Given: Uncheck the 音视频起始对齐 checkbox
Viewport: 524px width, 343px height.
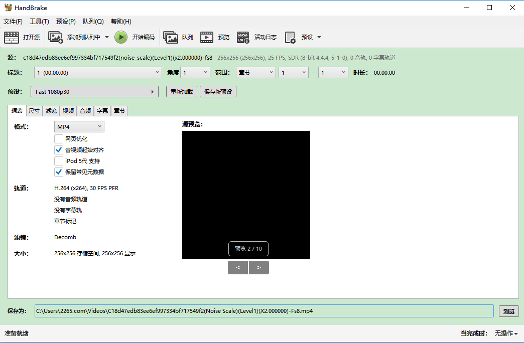Looking at the screenshot, I should (59, 150).
